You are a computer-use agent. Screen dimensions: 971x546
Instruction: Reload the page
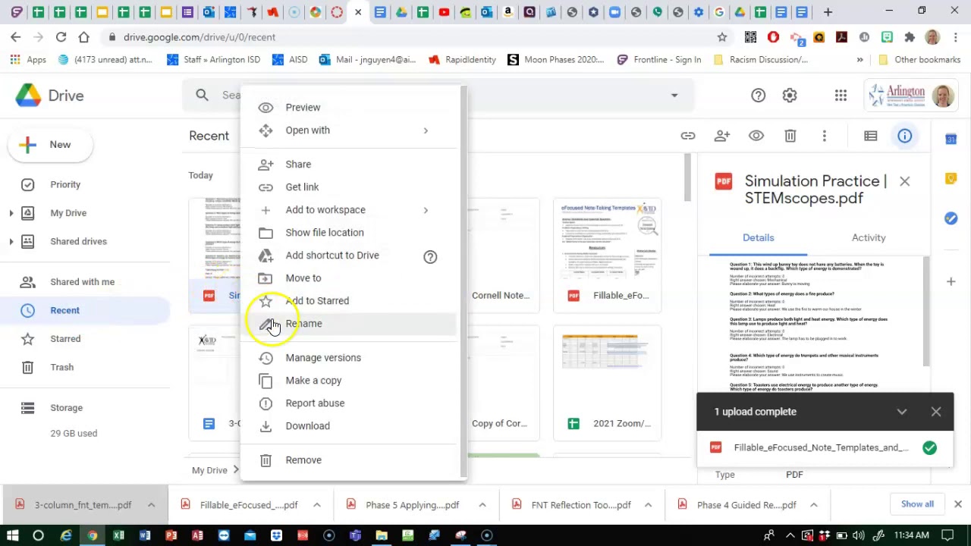point(61,37)
